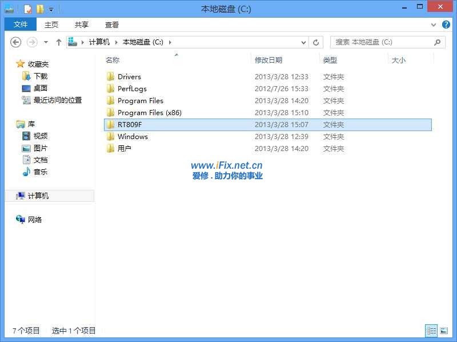Select 下载 in the favorites sidebar
Screen dimensions: 457x342
pyautogui.click(x=40, y=76)
